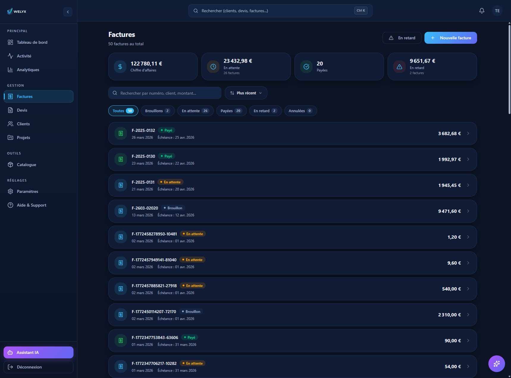Select Factures in the sidebar

38,96
